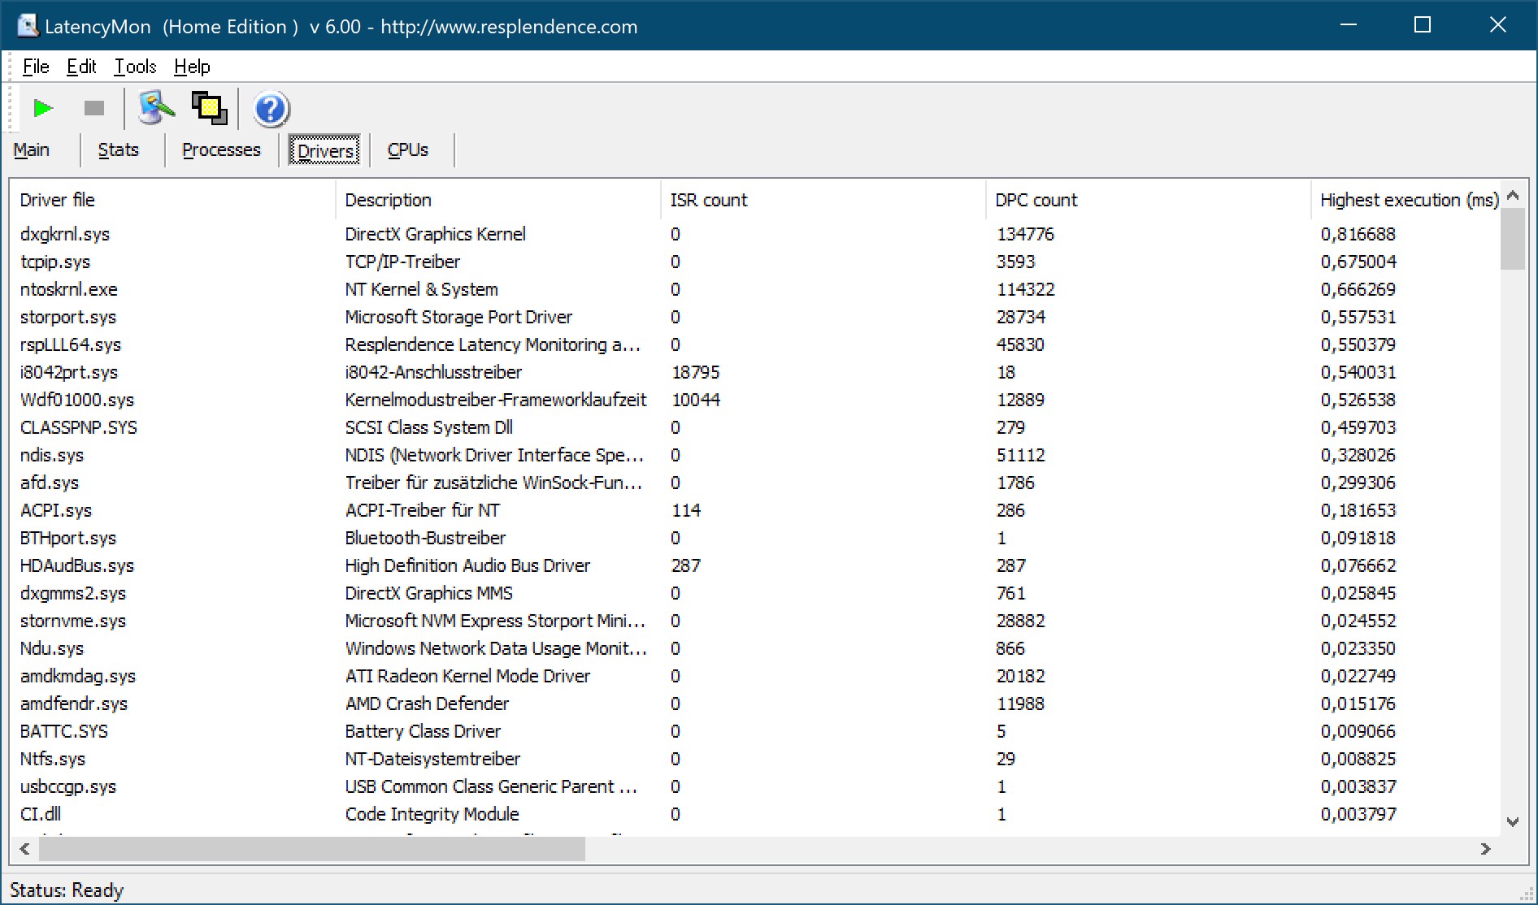Start monitoring with the green play icon
This screenshot has width=1538, height=905.
point(43,108)
